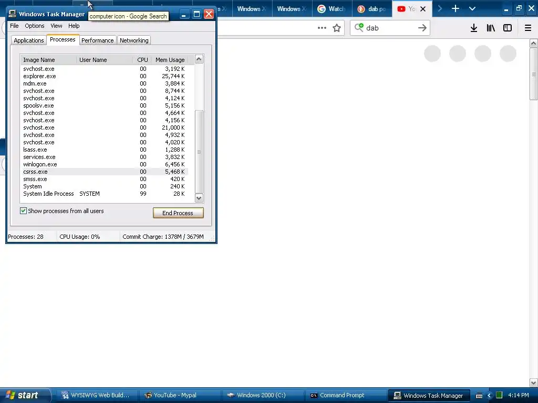Screen dimensions: 538x403
Task: Switch to Command Prompt taskbar item
Action: tap(345, 395)
